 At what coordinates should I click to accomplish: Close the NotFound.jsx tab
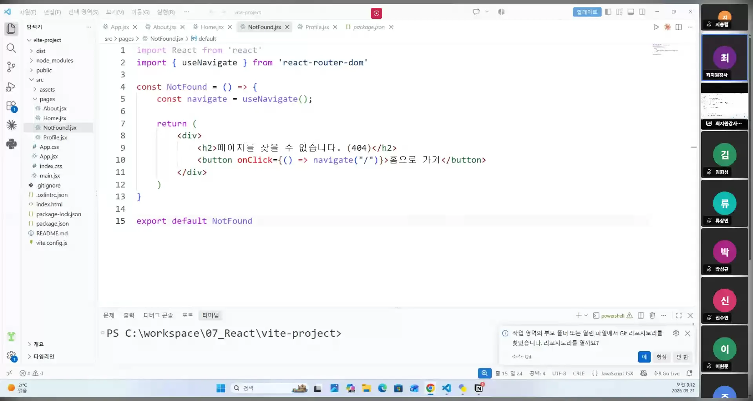287,27
